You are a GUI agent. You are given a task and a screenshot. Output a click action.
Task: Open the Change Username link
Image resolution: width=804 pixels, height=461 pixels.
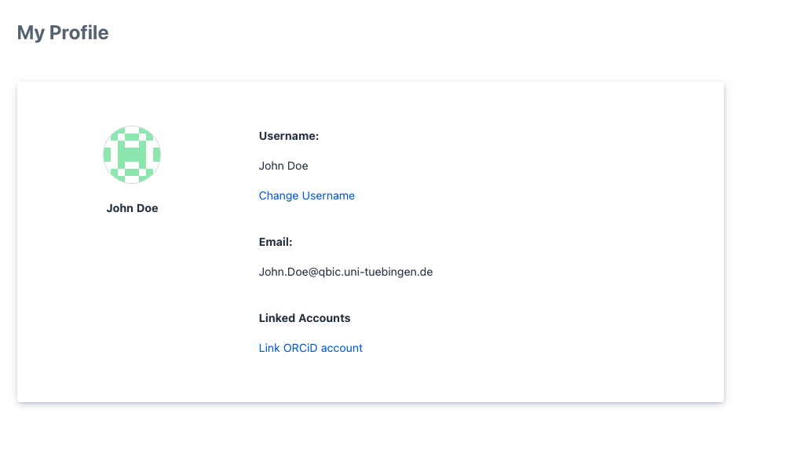click(306, 196)
